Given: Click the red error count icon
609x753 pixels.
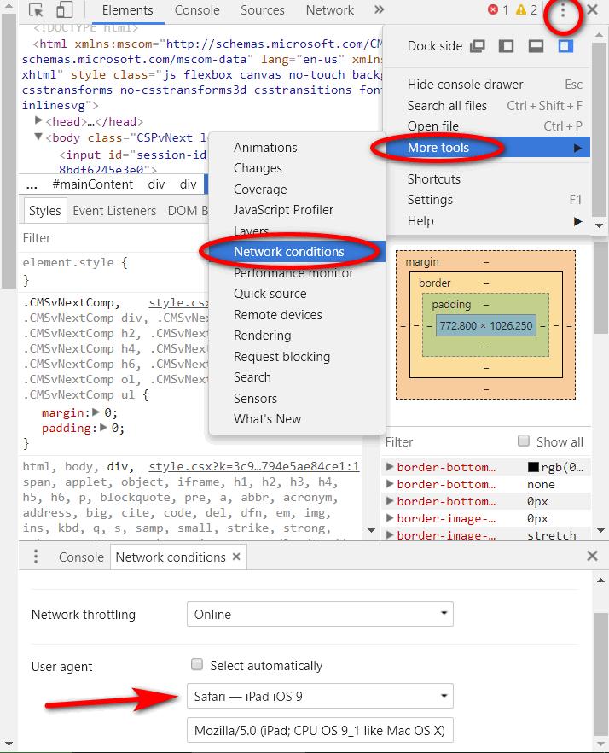Looking at the screenshot, I should click(x=493, y=9).
